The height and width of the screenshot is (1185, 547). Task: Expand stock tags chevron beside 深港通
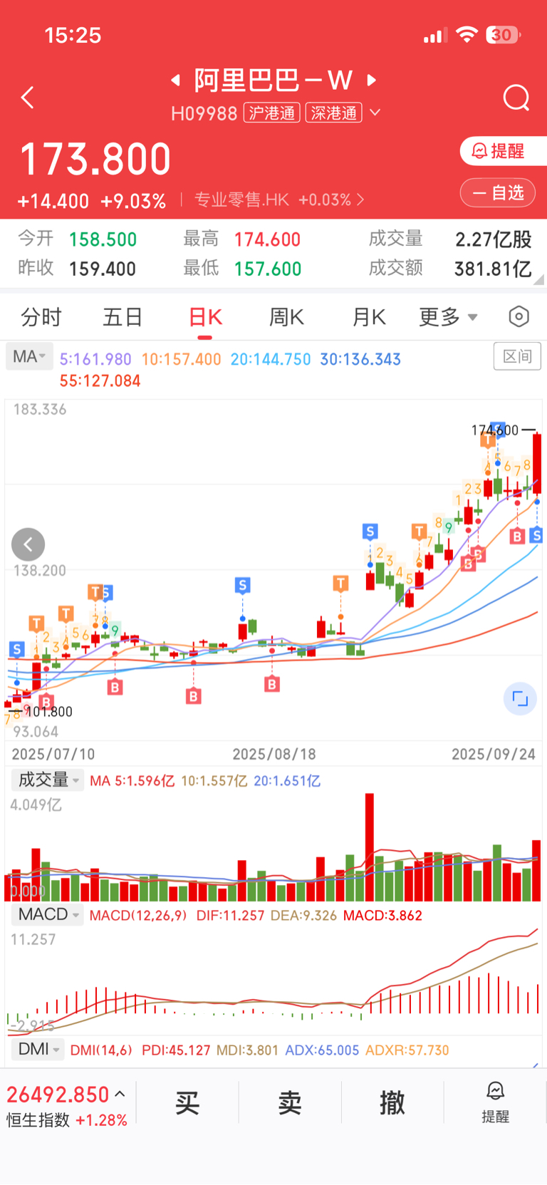click(x=375, y=113)
